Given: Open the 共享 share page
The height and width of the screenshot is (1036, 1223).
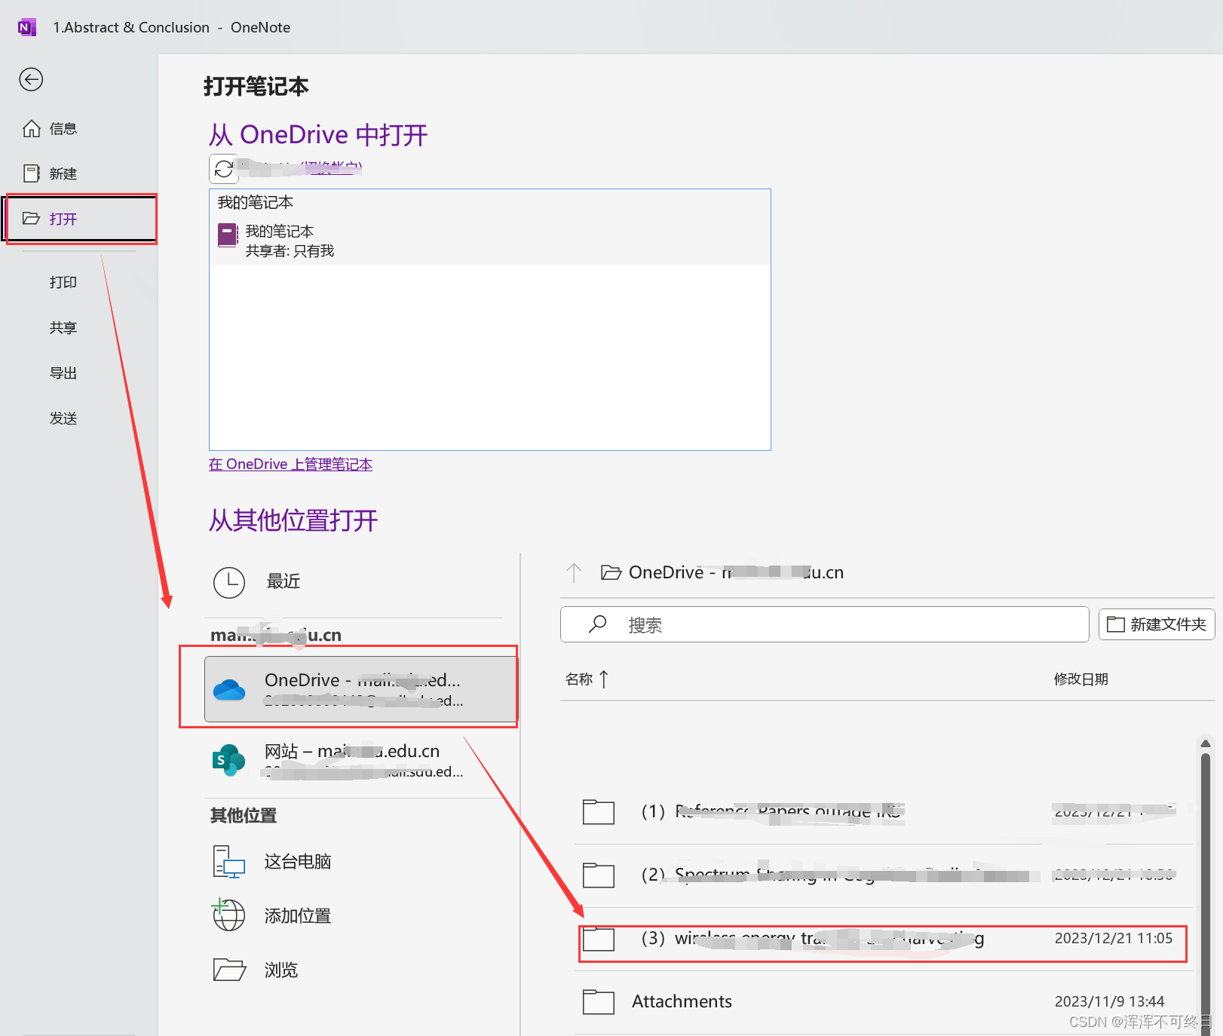Looking at the screenshot, I should [x=63, y=327].
